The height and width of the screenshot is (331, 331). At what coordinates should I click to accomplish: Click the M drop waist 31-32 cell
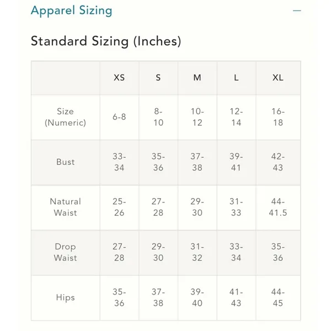coord(197,253)
